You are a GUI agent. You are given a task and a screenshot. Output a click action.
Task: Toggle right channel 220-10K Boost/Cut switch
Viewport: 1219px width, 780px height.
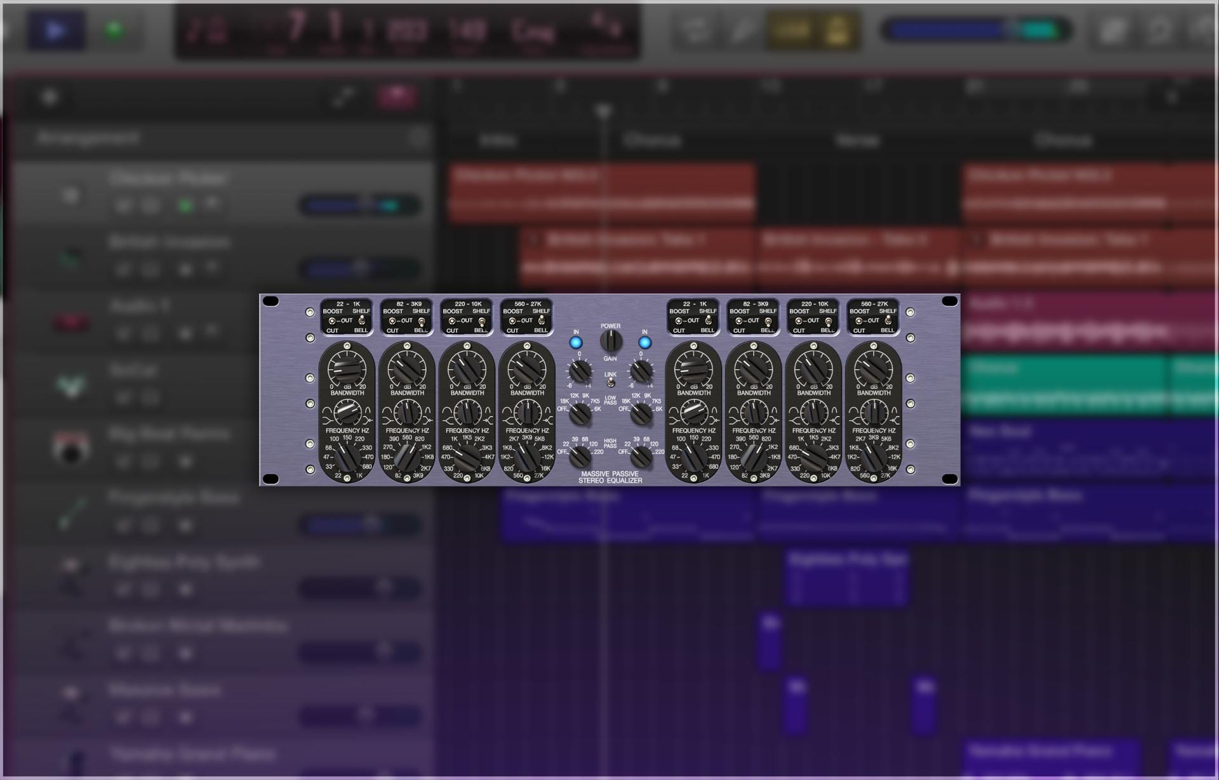click(x=799, y=321)
